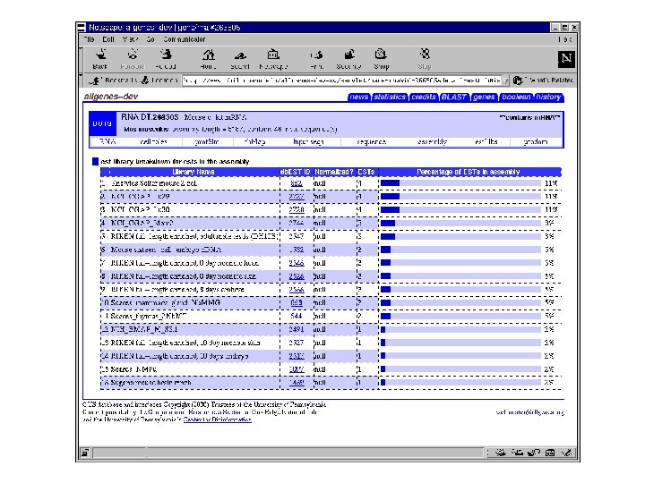Screen dimensions: 645x483
Task: Select the sequence section tab
Action: pyautogui.click(x=371, y=141)
